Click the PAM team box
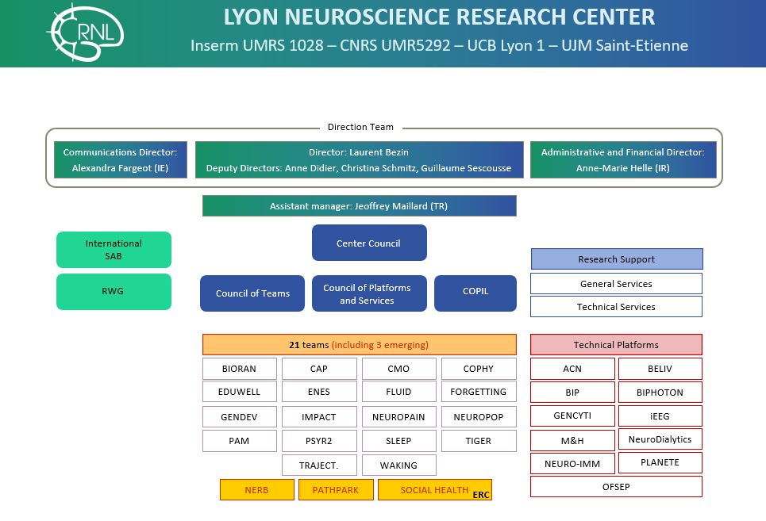 coord(240,441)
